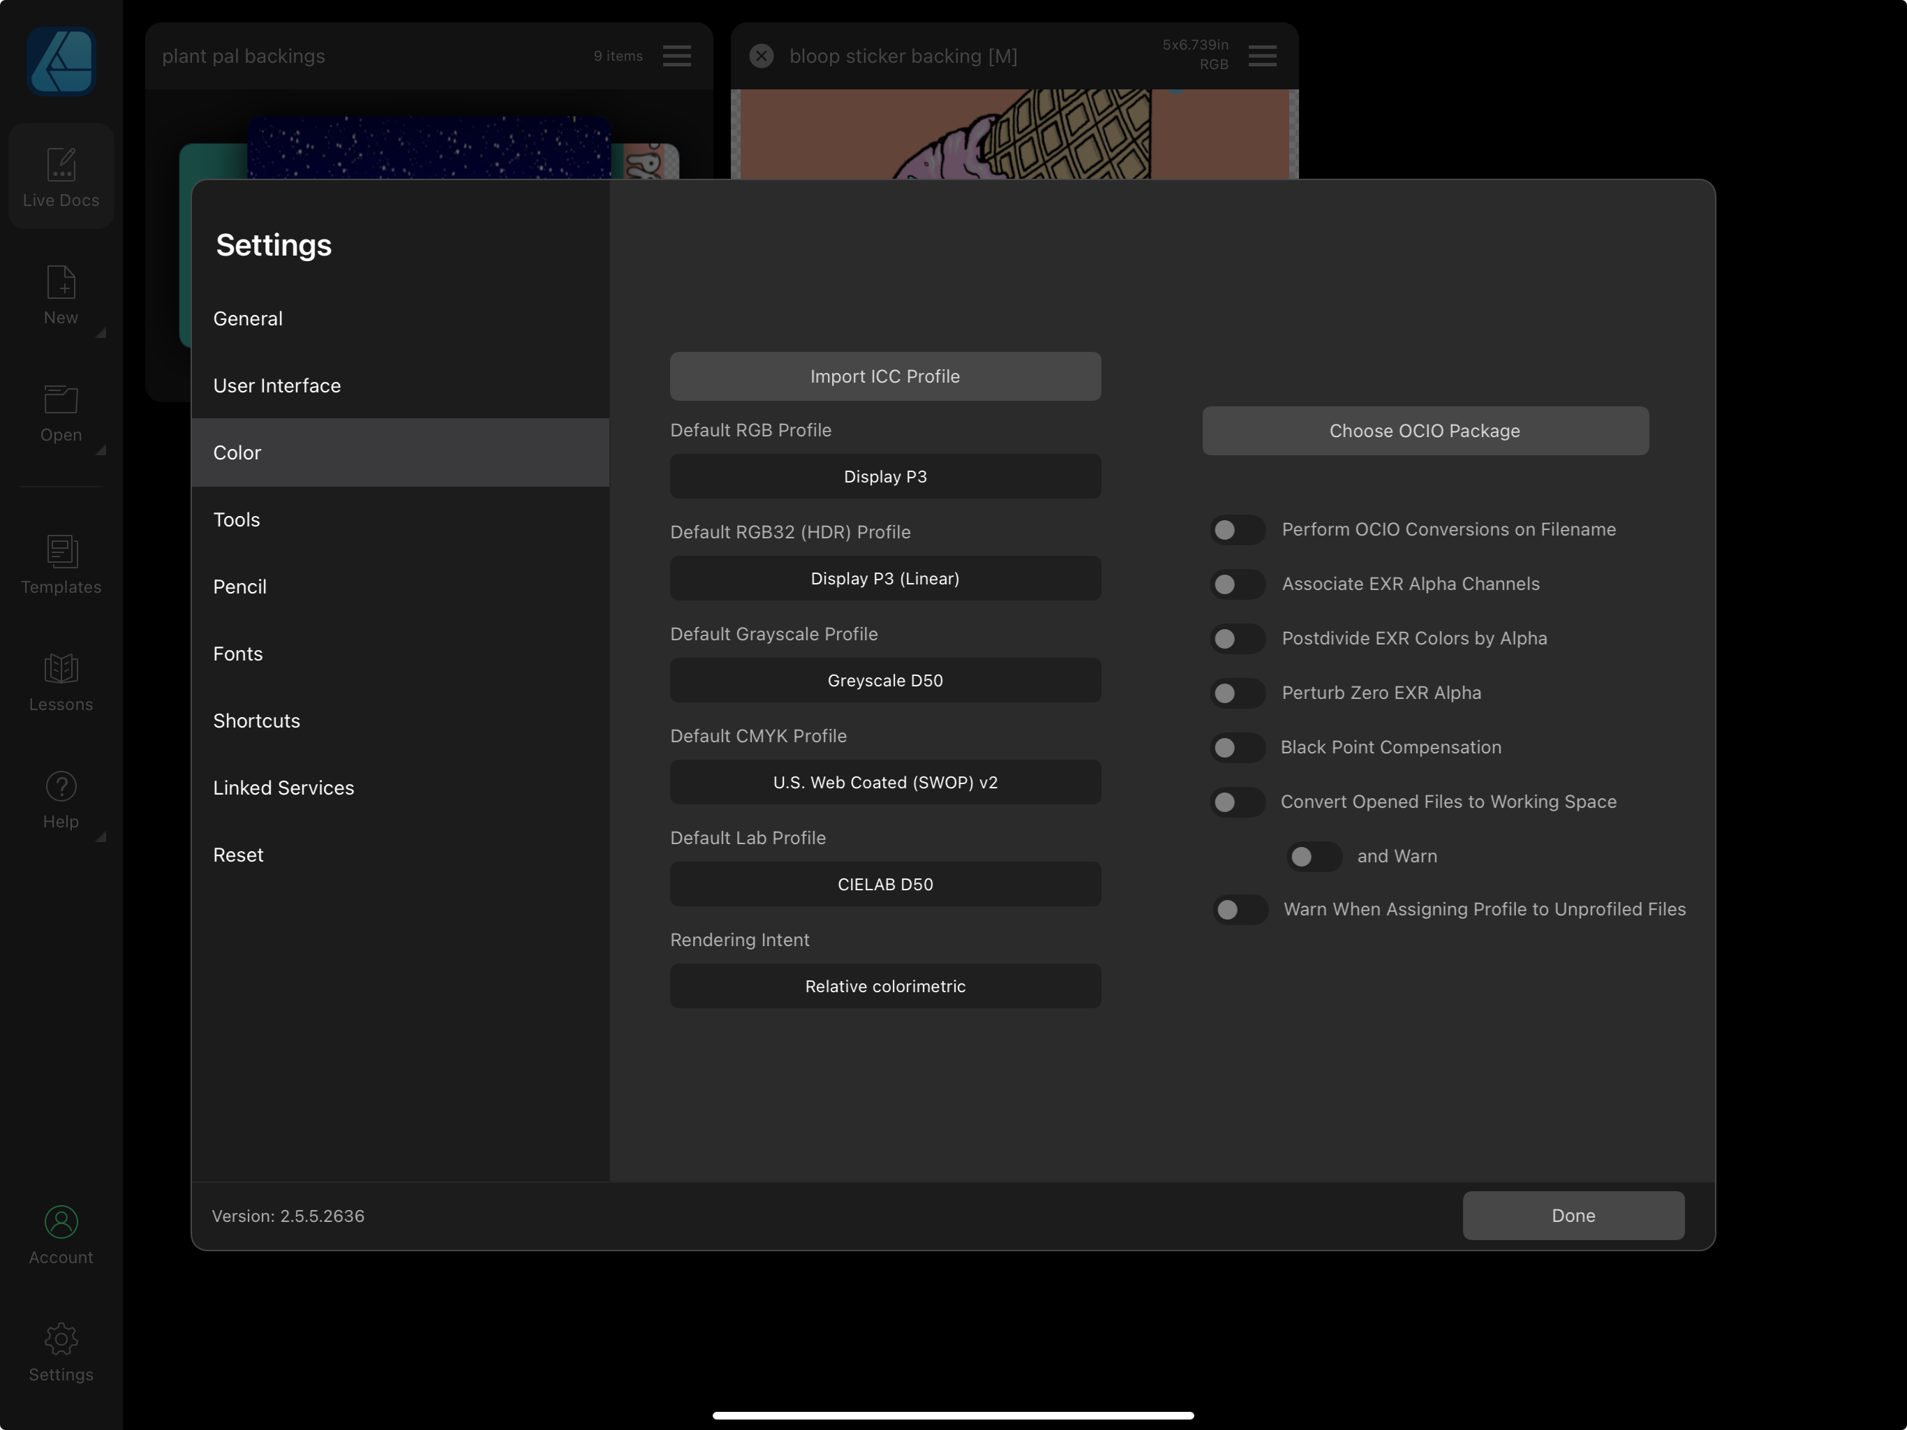Open the CIELAB D50 Lab profile dropdown

pyautogui.click(x=885, y=883)
